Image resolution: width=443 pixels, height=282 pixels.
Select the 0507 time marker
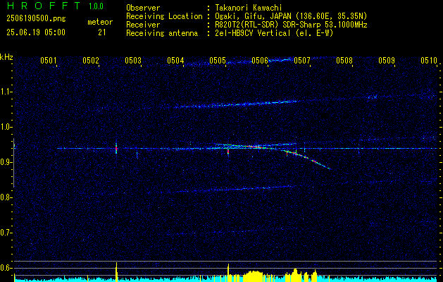[x=301, y=60]
